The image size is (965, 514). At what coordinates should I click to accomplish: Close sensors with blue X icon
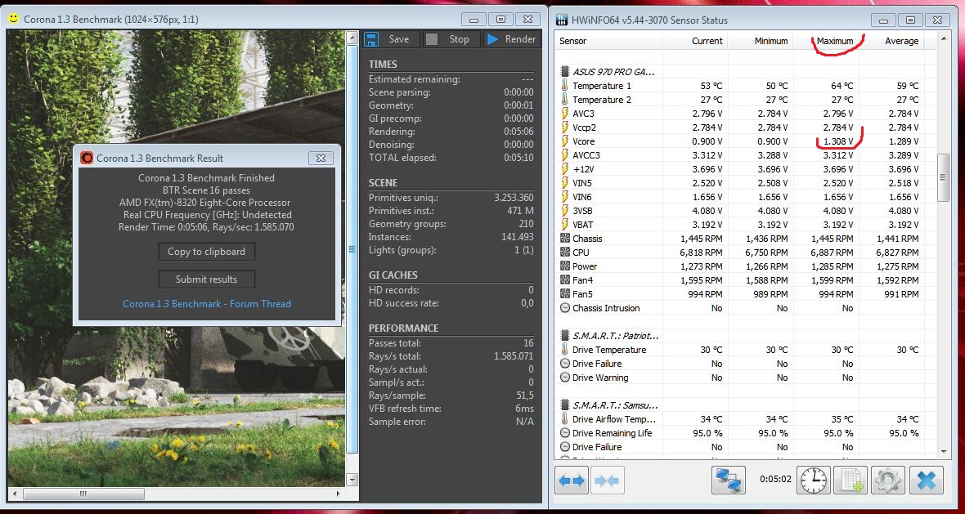tap(927, 480)
